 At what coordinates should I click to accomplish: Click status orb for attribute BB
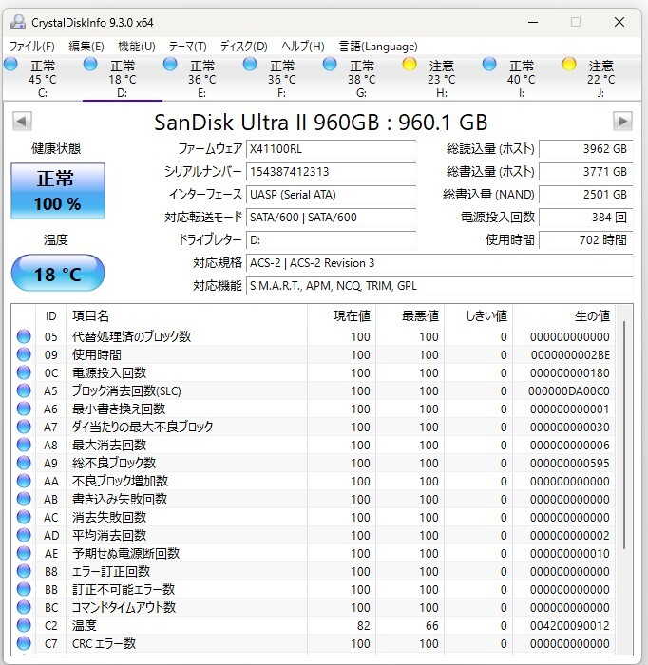click(24, 590)
